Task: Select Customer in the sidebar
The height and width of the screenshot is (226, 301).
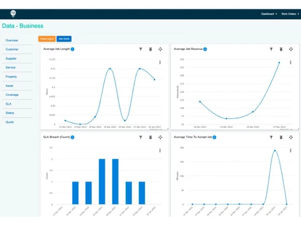Action: 12,49
